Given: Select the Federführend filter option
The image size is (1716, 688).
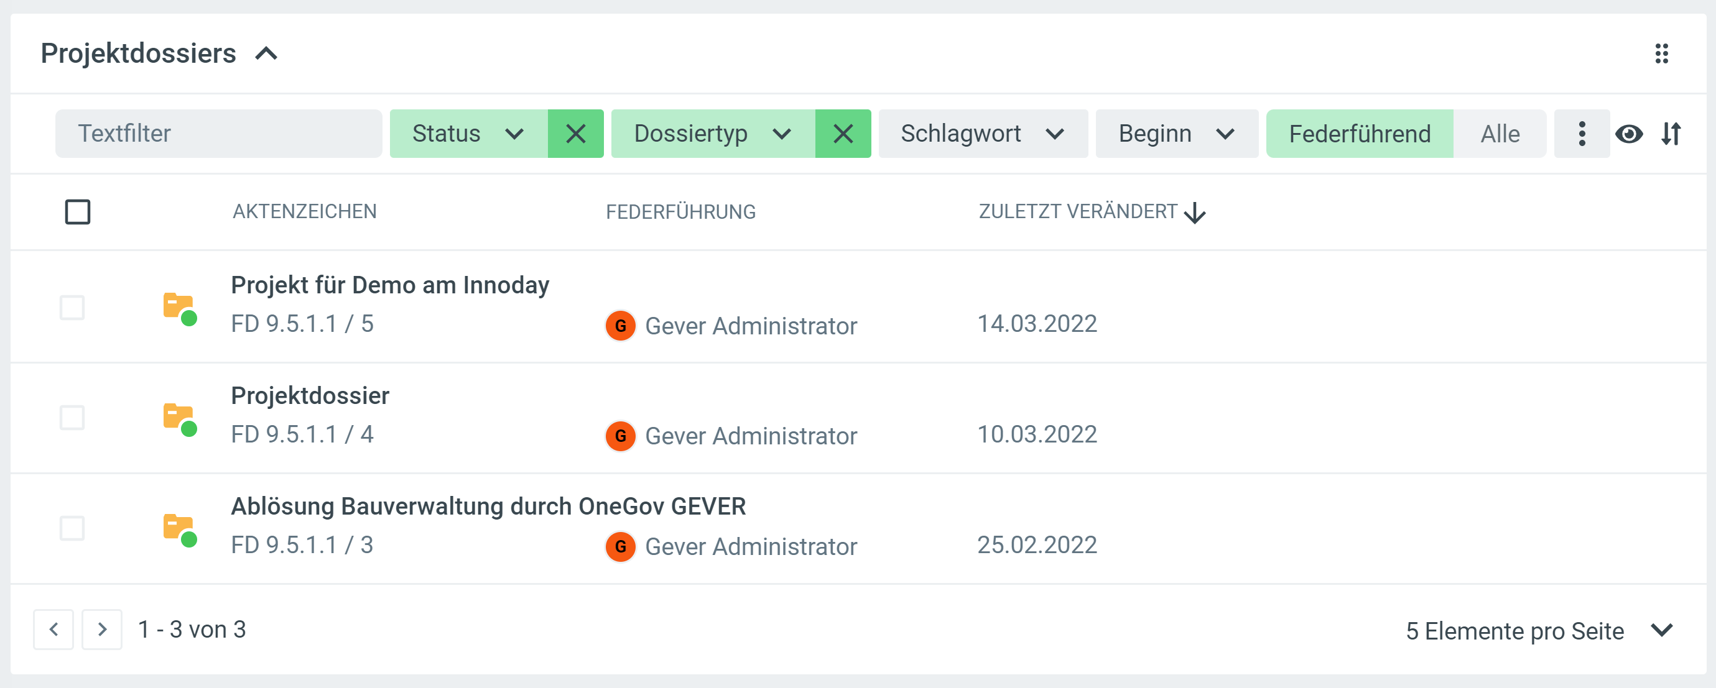Looking at the screenshot, I should (x=1359, y=134).
